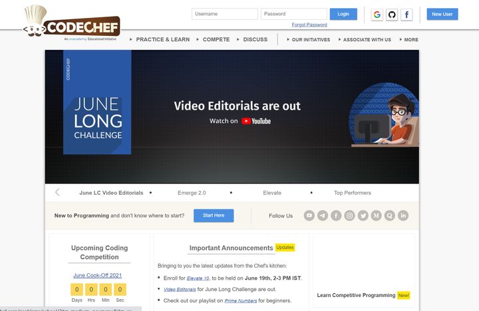Click the Start Here button
The image size is (479, 311).
pyautogui.click(x=214, y=215)
